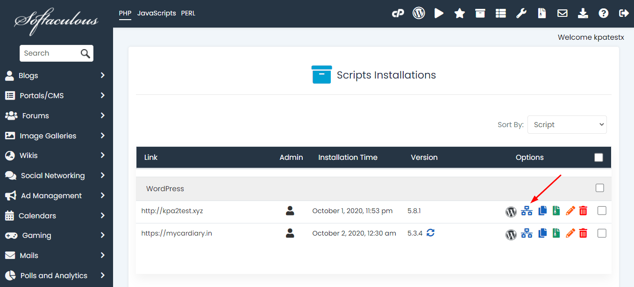The height and width of the screenshot is (287, 634).
Task: Switch to the PERL tab
Action: [x=188, y=14]
